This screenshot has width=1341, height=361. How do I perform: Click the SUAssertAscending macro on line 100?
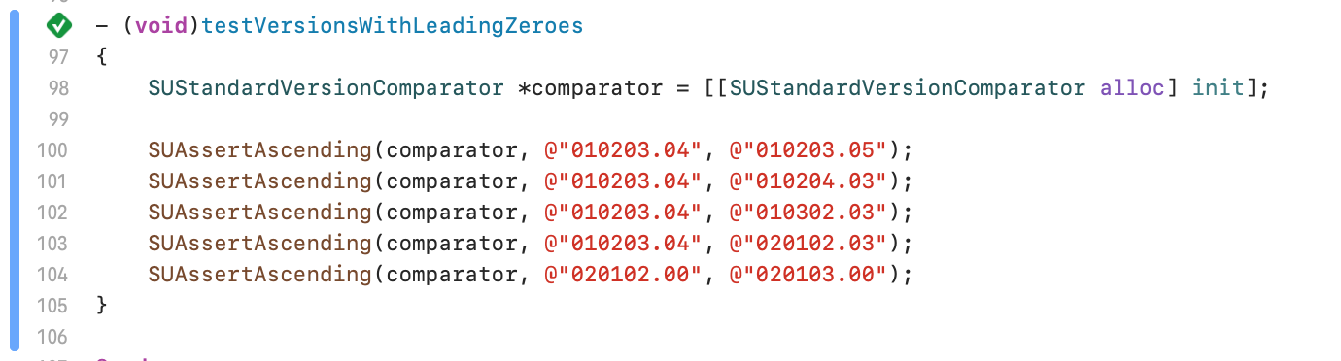click(260, 150)
